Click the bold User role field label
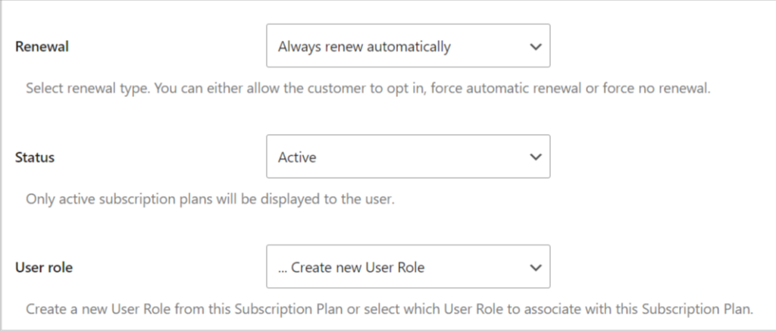The width and height of the screenshot is (776, 331). pyautogui.click(x=44, y=268)
